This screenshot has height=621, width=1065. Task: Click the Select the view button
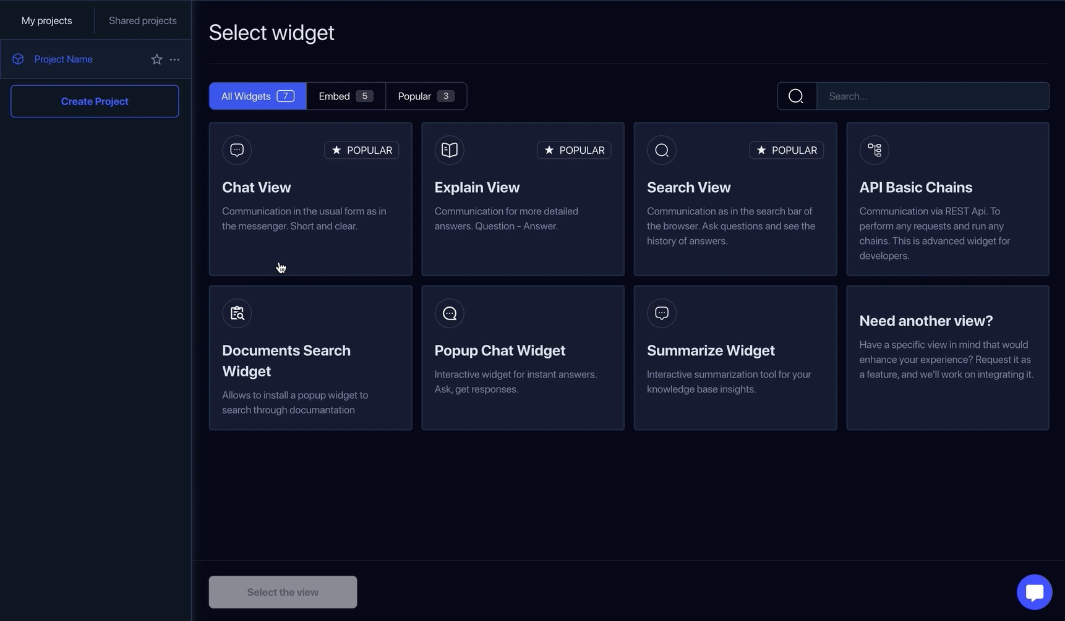pos(283,592)
